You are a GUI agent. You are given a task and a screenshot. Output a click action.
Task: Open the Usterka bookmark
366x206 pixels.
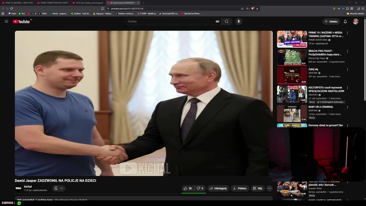(x=58, y=13)
